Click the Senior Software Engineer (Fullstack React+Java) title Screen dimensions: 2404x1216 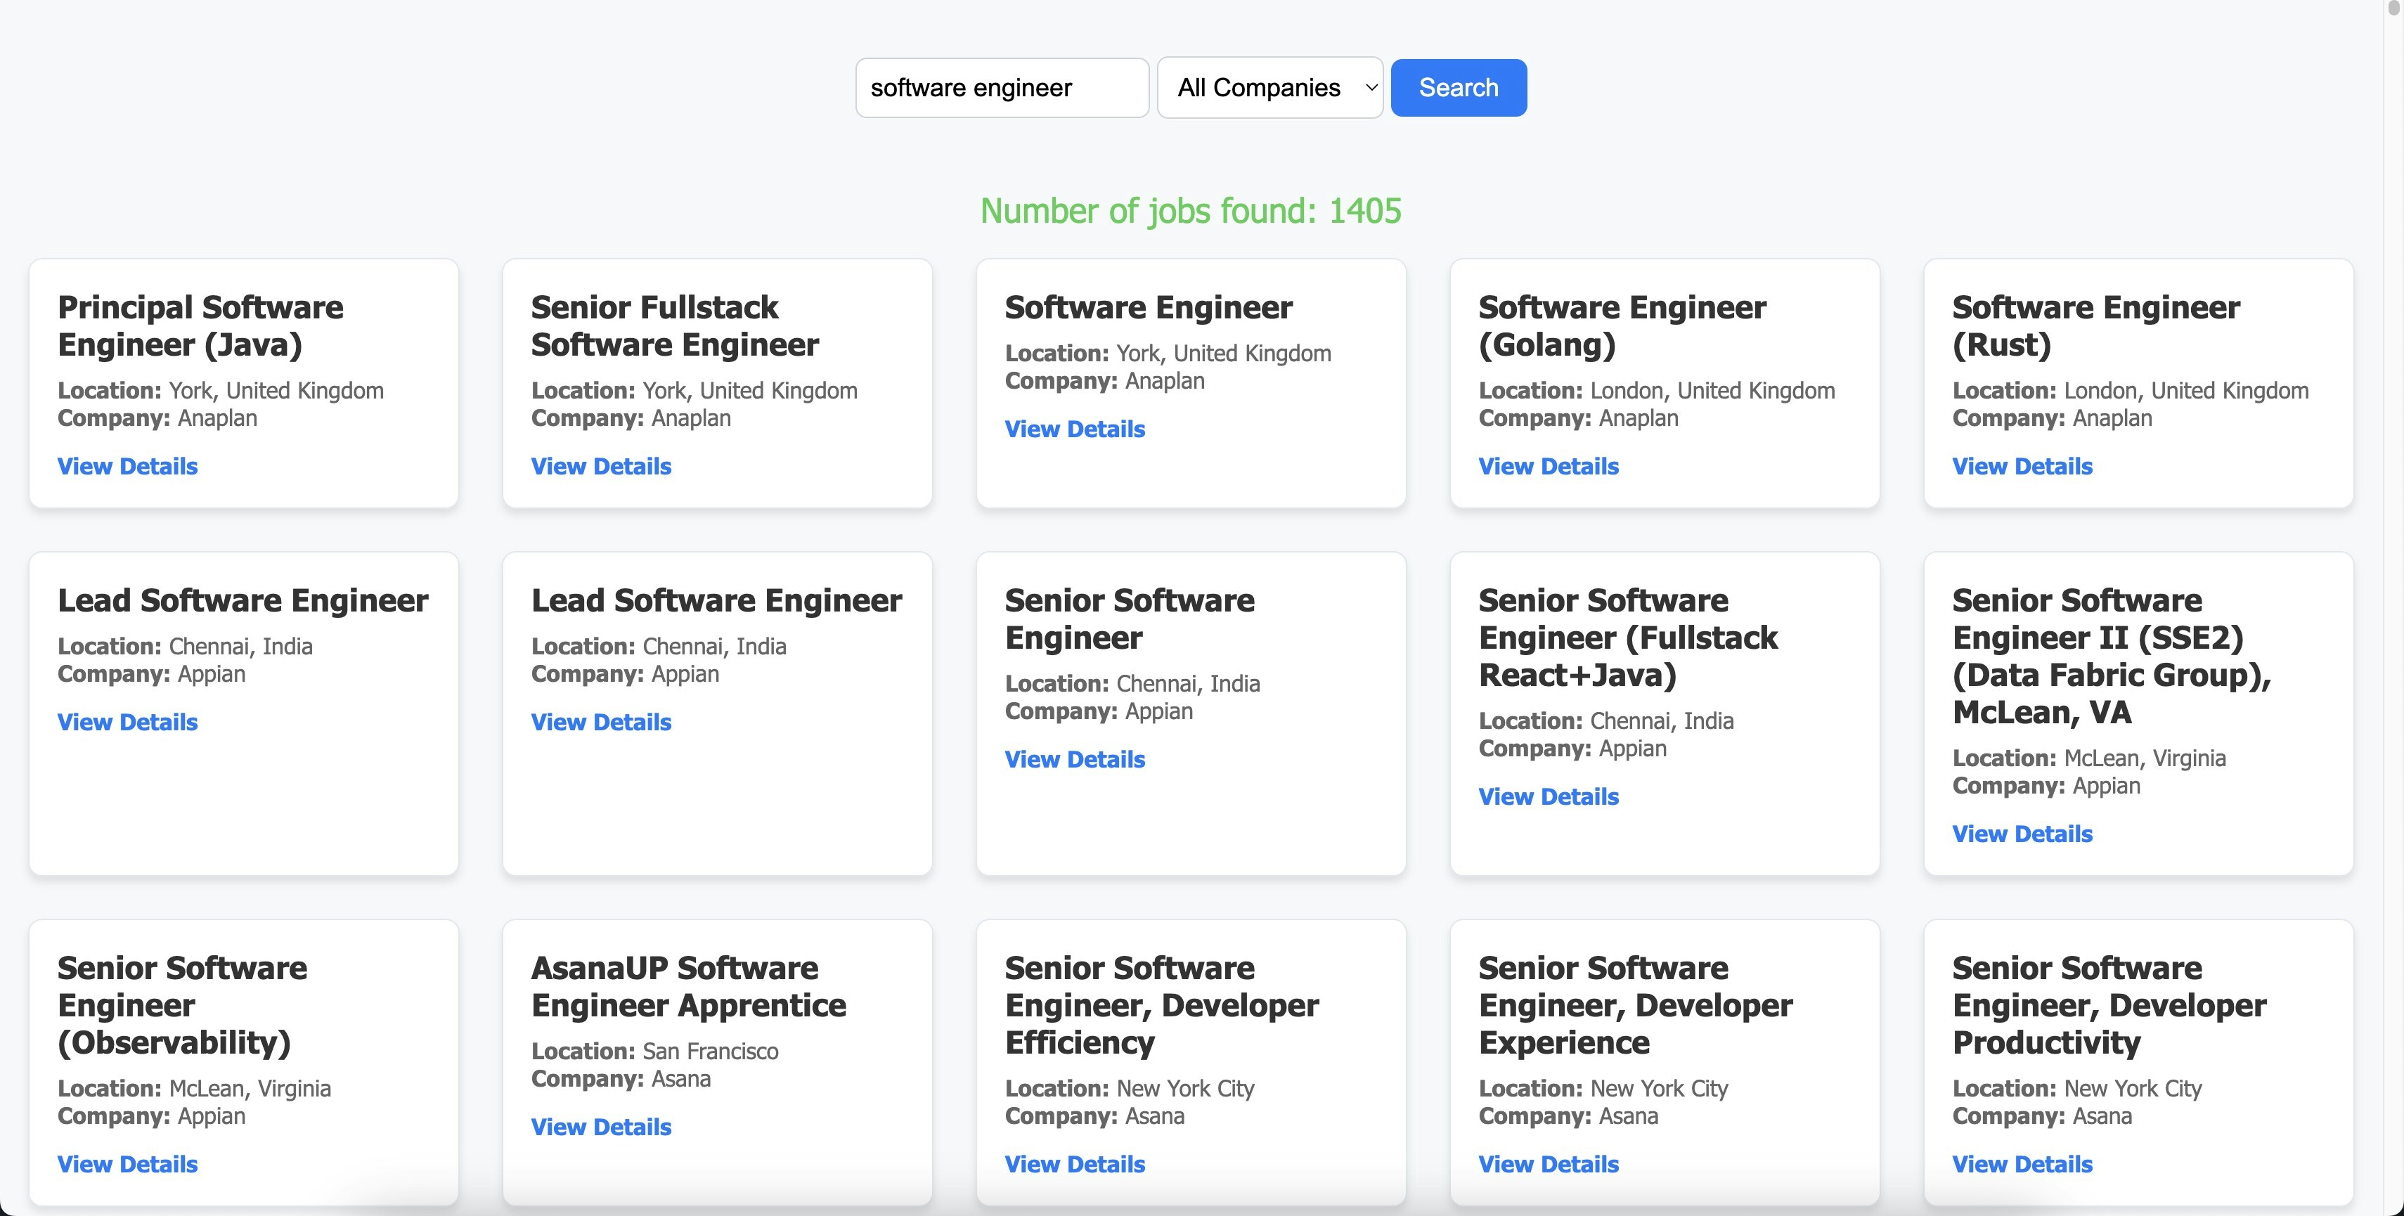(x=1629, y=638)
